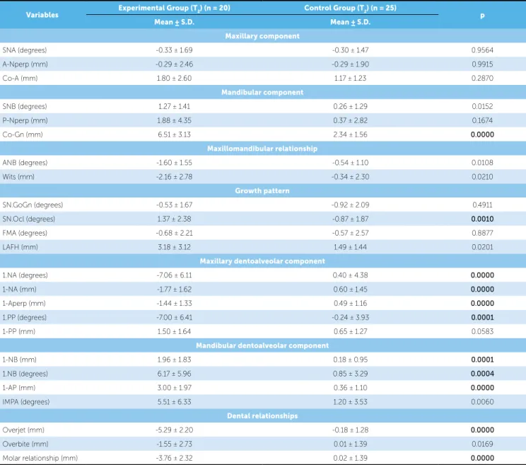Click experimental value '-1.60 ± 1.55'
526x465 pixels.
click(x=174, y=163)
